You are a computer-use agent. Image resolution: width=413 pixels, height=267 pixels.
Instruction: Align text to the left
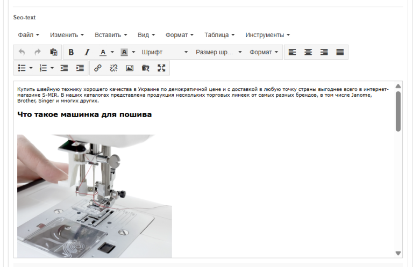(x=292, y=52)
